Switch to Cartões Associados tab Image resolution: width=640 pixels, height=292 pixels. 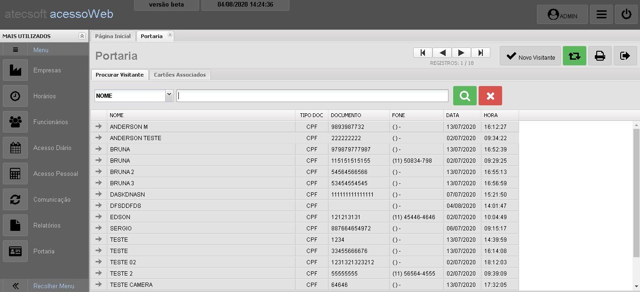click(x=180, y=75)
